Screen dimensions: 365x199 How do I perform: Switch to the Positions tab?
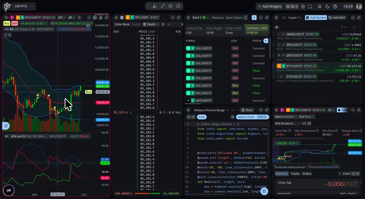coord(218,18)
